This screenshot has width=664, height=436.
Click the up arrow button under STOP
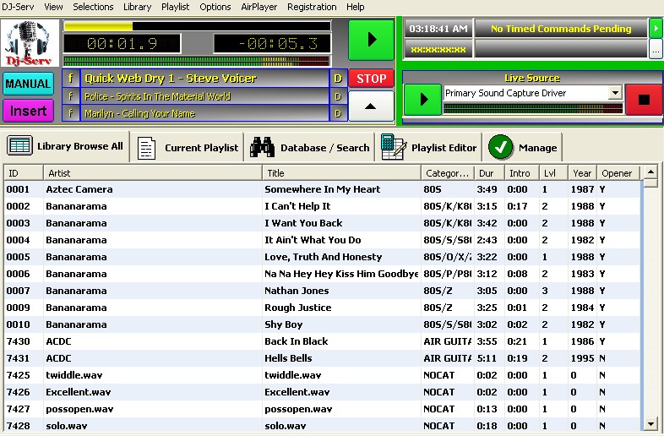[x=371, y=106]
